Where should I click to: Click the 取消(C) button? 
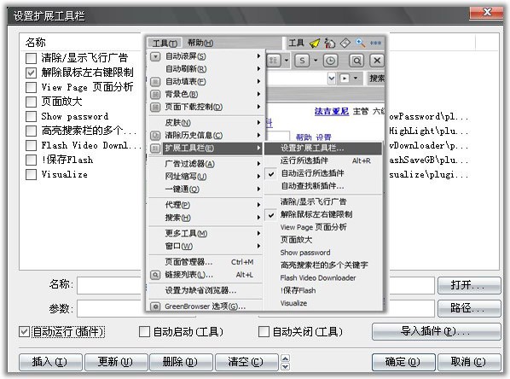pyautogui.click(x=469, y=362)
